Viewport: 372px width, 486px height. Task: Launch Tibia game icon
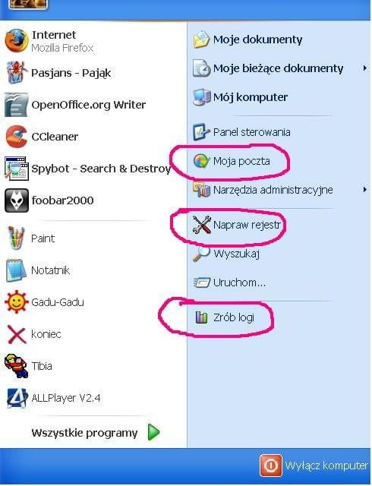(x=17, y=366)
